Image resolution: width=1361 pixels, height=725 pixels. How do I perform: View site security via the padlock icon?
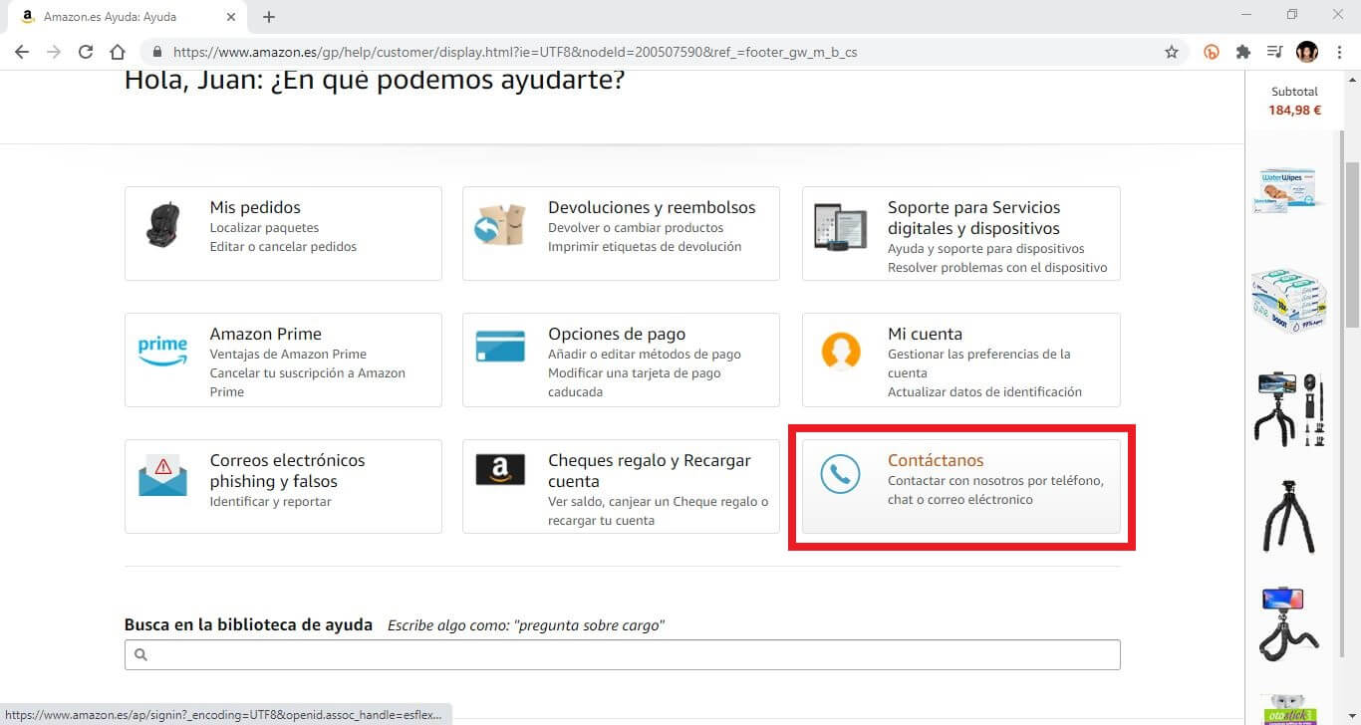tap(157, 52)
